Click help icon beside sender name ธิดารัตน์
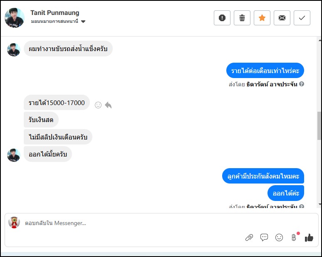The image size is (322, 257). 302,84
